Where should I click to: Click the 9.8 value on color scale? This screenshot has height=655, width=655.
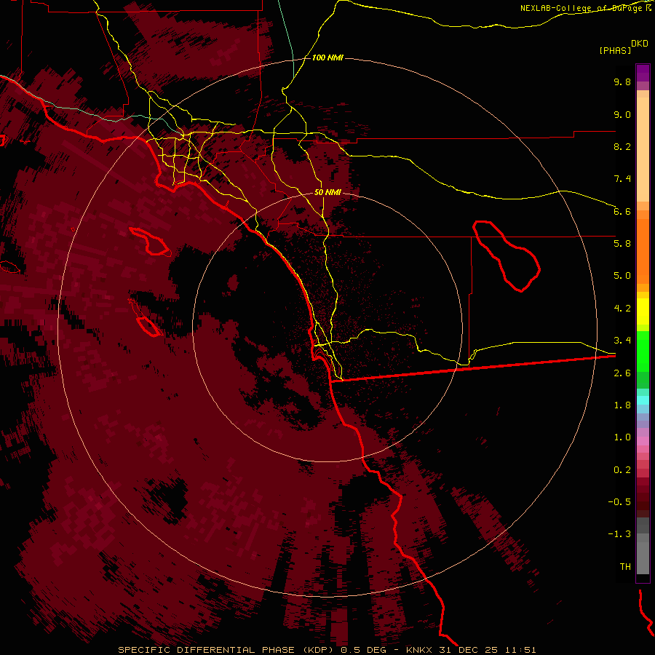pyautogui.click(x=622, y=82)
